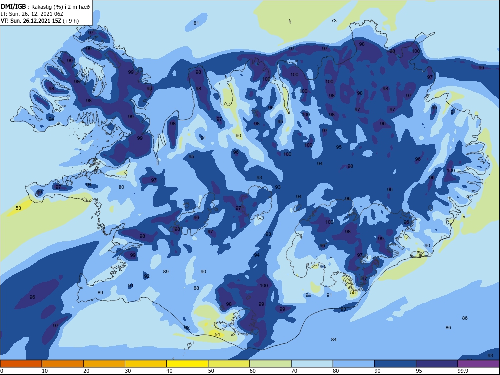Choose the 90–95 dark blue legend swatch
Viewport: 500px width, 375px height.
[395, 364]
